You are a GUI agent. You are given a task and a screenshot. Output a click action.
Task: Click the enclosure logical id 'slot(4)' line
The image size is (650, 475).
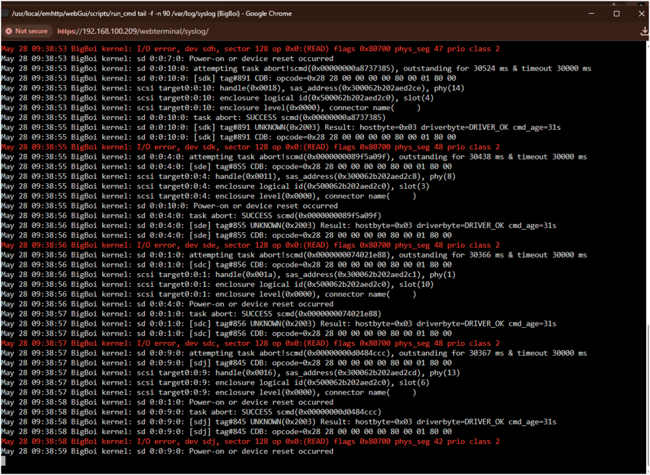pos(217,98)
